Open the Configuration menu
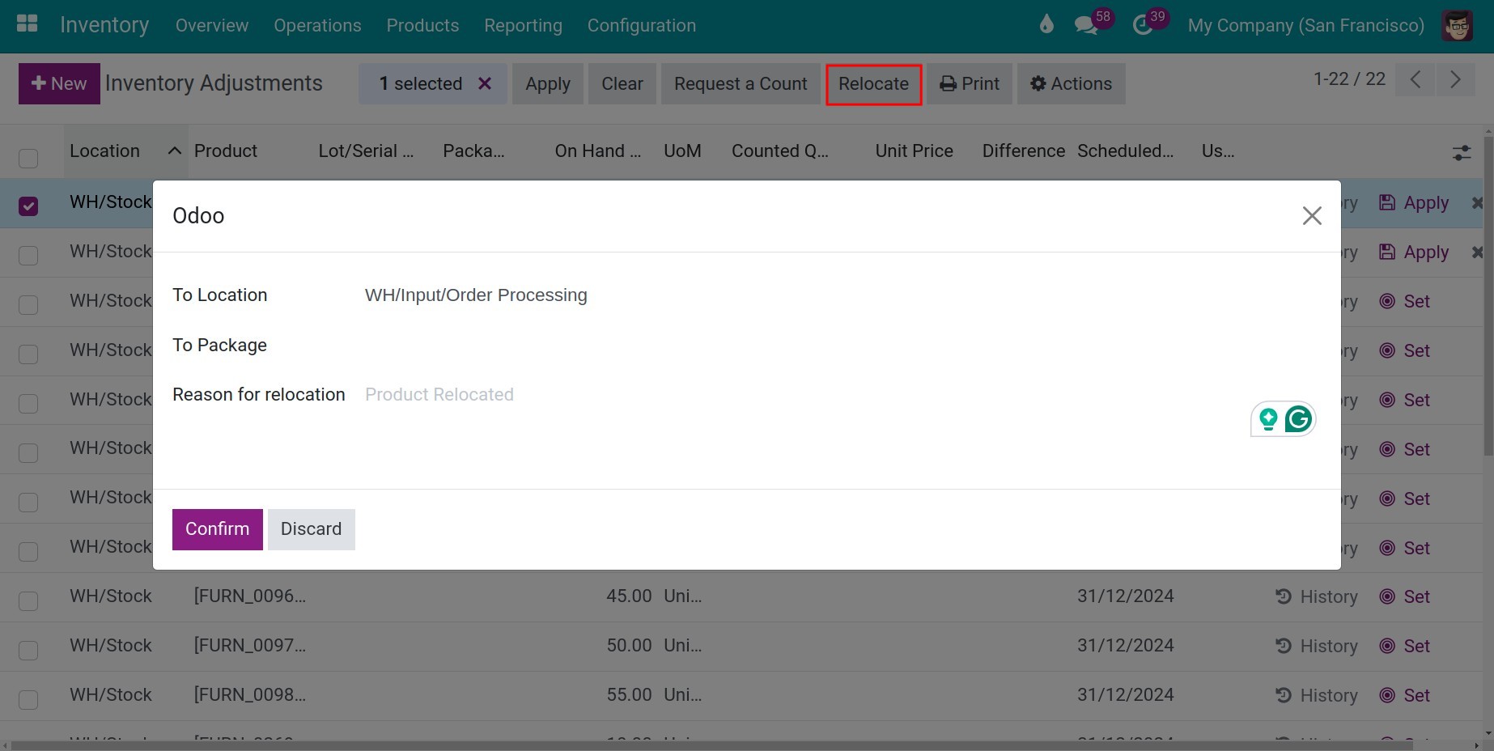 642,25
